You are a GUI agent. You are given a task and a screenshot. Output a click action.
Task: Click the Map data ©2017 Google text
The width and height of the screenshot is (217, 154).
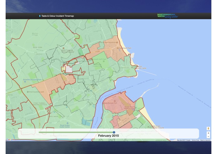pos(184,140)
